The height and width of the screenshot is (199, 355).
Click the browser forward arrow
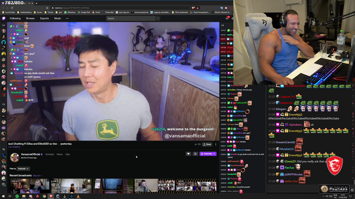pos(7,8)
